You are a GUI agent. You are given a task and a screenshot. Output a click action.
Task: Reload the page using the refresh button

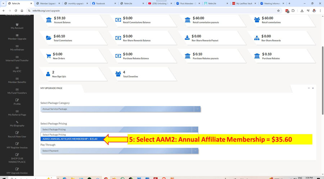[x=16, y=11]
